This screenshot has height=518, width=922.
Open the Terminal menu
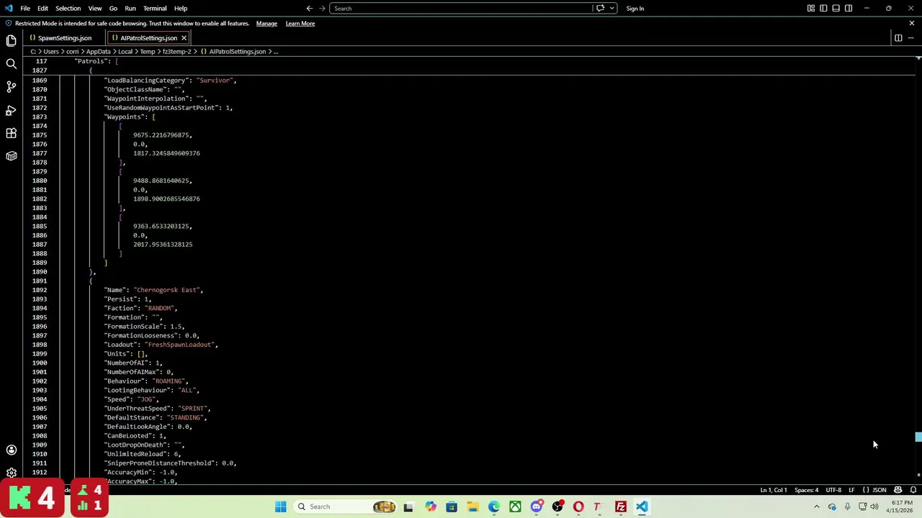[155, 9]
